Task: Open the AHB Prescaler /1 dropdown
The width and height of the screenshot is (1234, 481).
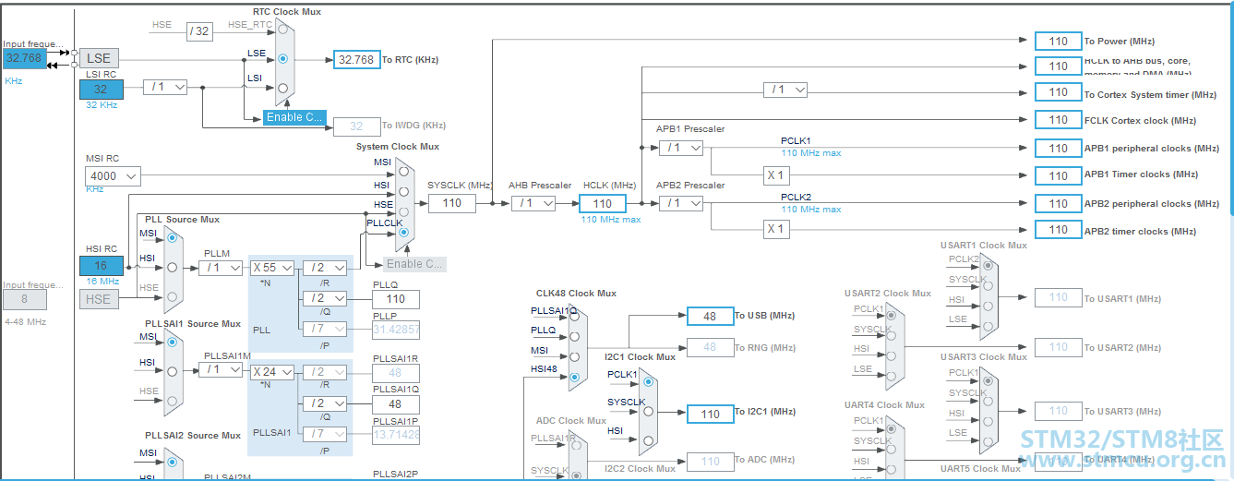Action: tap(534, 203)
